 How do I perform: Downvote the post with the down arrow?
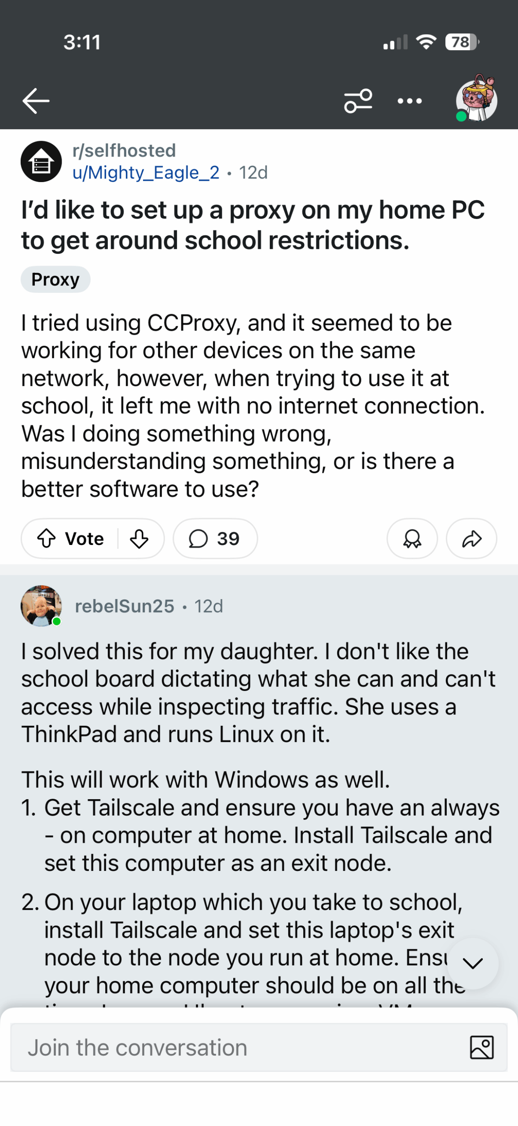[x=139, y=538]
